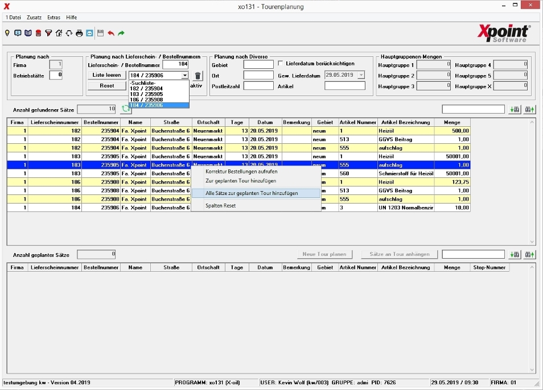Click the green redo arrow icon
Viewport: 543px width, 390px height.
(x=121, y=33)
